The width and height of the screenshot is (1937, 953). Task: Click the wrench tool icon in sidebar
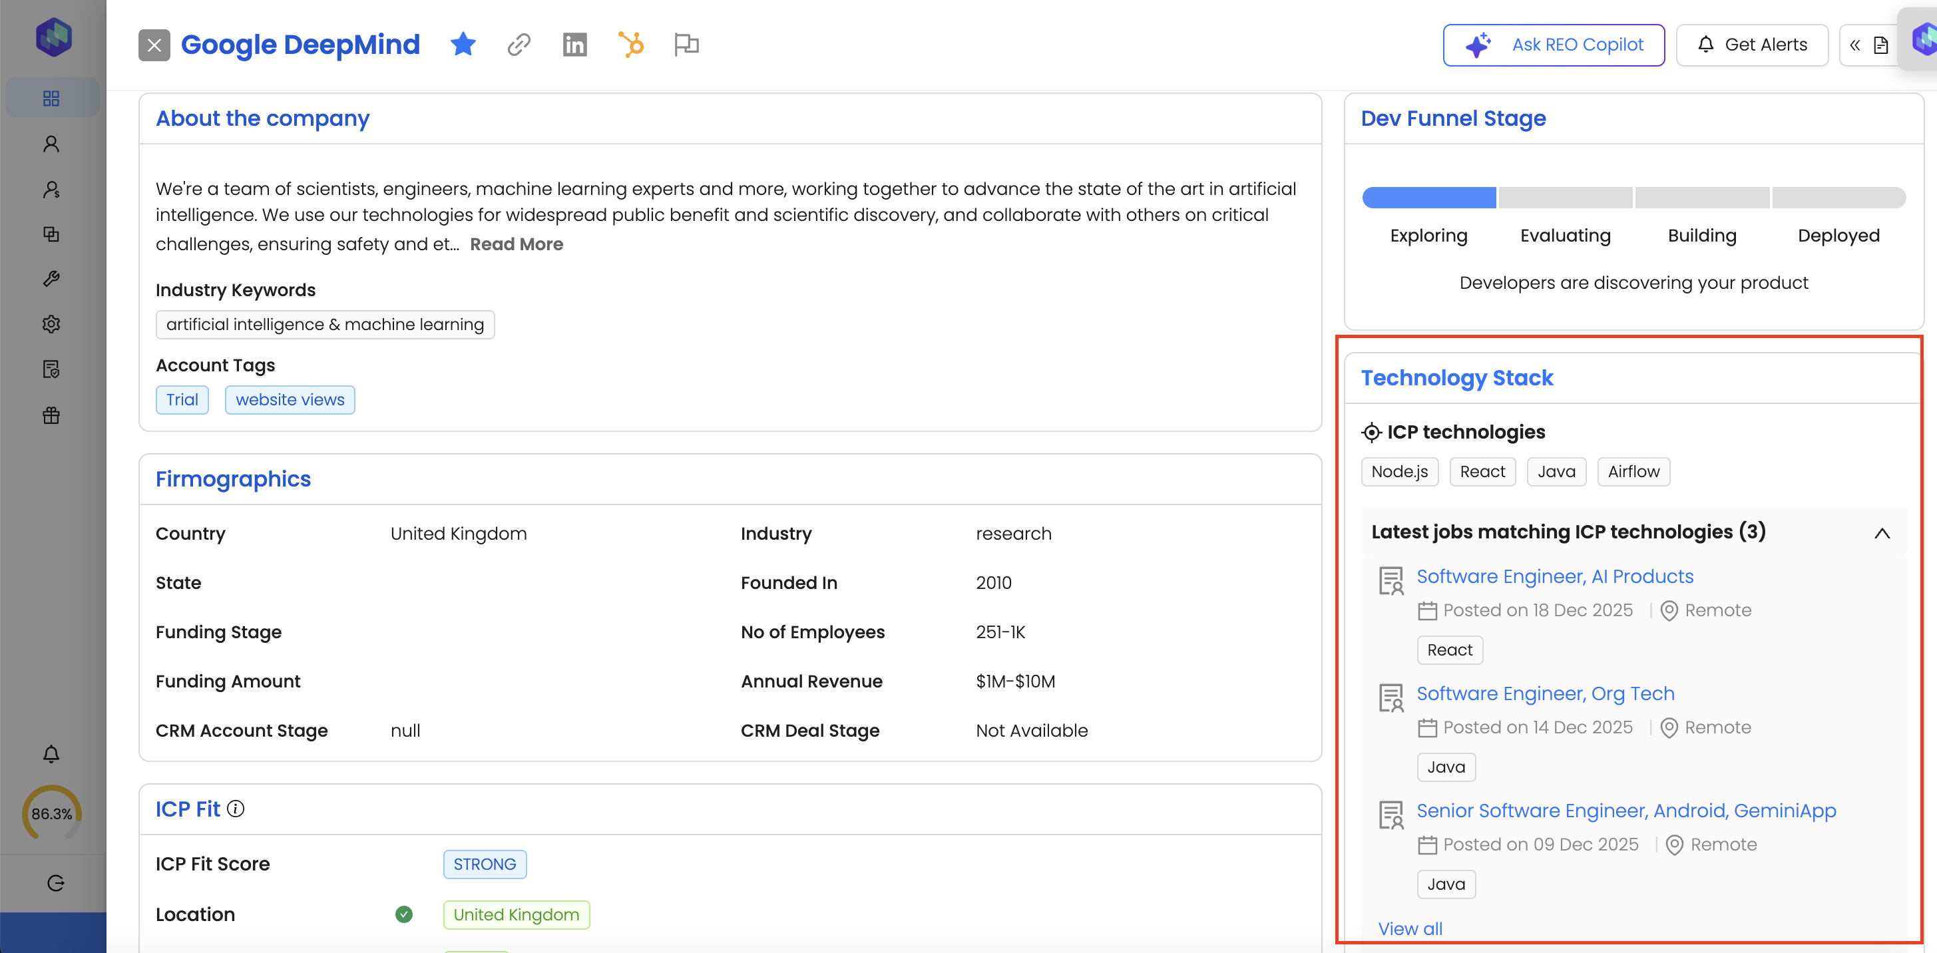[51, 279]
